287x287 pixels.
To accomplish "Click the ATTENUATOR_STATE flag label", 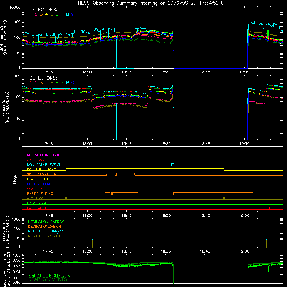I will [43, 155].
